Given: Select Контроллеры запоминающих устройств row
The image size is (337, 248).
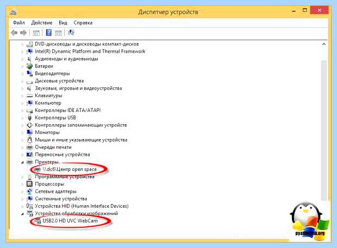Looking at the screenshot, I should 81,125.
